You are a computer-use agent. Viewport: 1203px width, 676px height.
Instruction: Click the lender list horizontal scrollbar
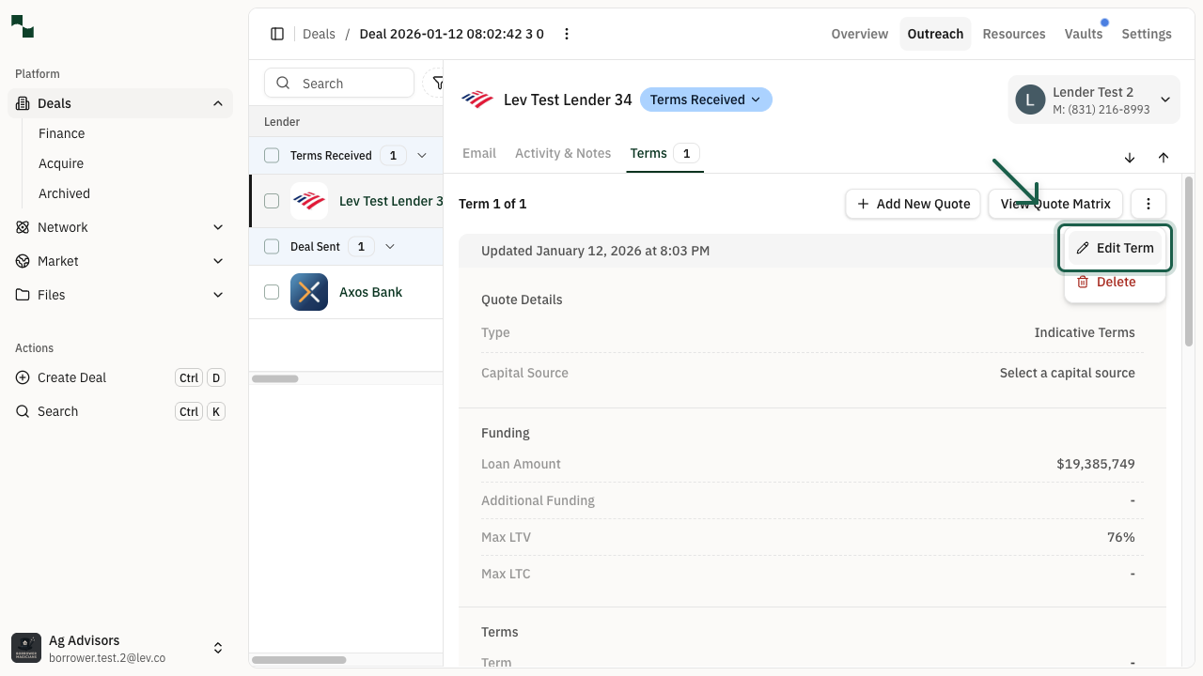(x=275, y=378)
